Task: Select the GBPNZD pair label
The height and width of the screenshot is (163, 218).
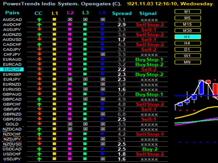Action: click(x=12, y=114)
